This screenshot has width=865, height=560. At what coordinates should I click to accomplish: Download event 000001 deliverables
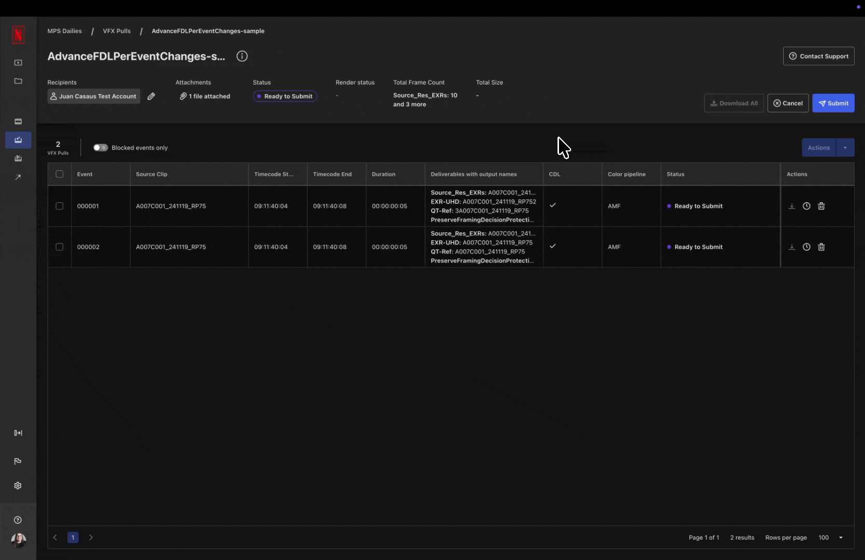[x=792, y=206]
